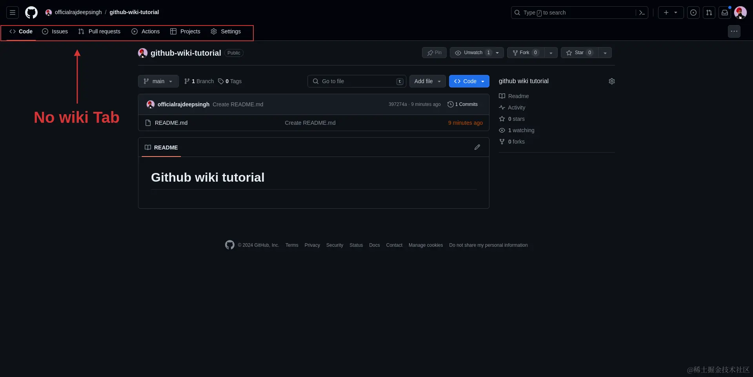
Task: Switch to the Projects tab
Action: tap(185, 31)
